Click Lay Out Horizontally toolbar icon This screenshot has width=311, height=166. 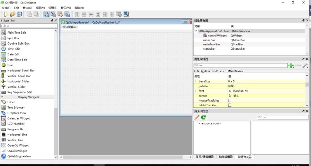pyautogui.click(x=77, y=14)
